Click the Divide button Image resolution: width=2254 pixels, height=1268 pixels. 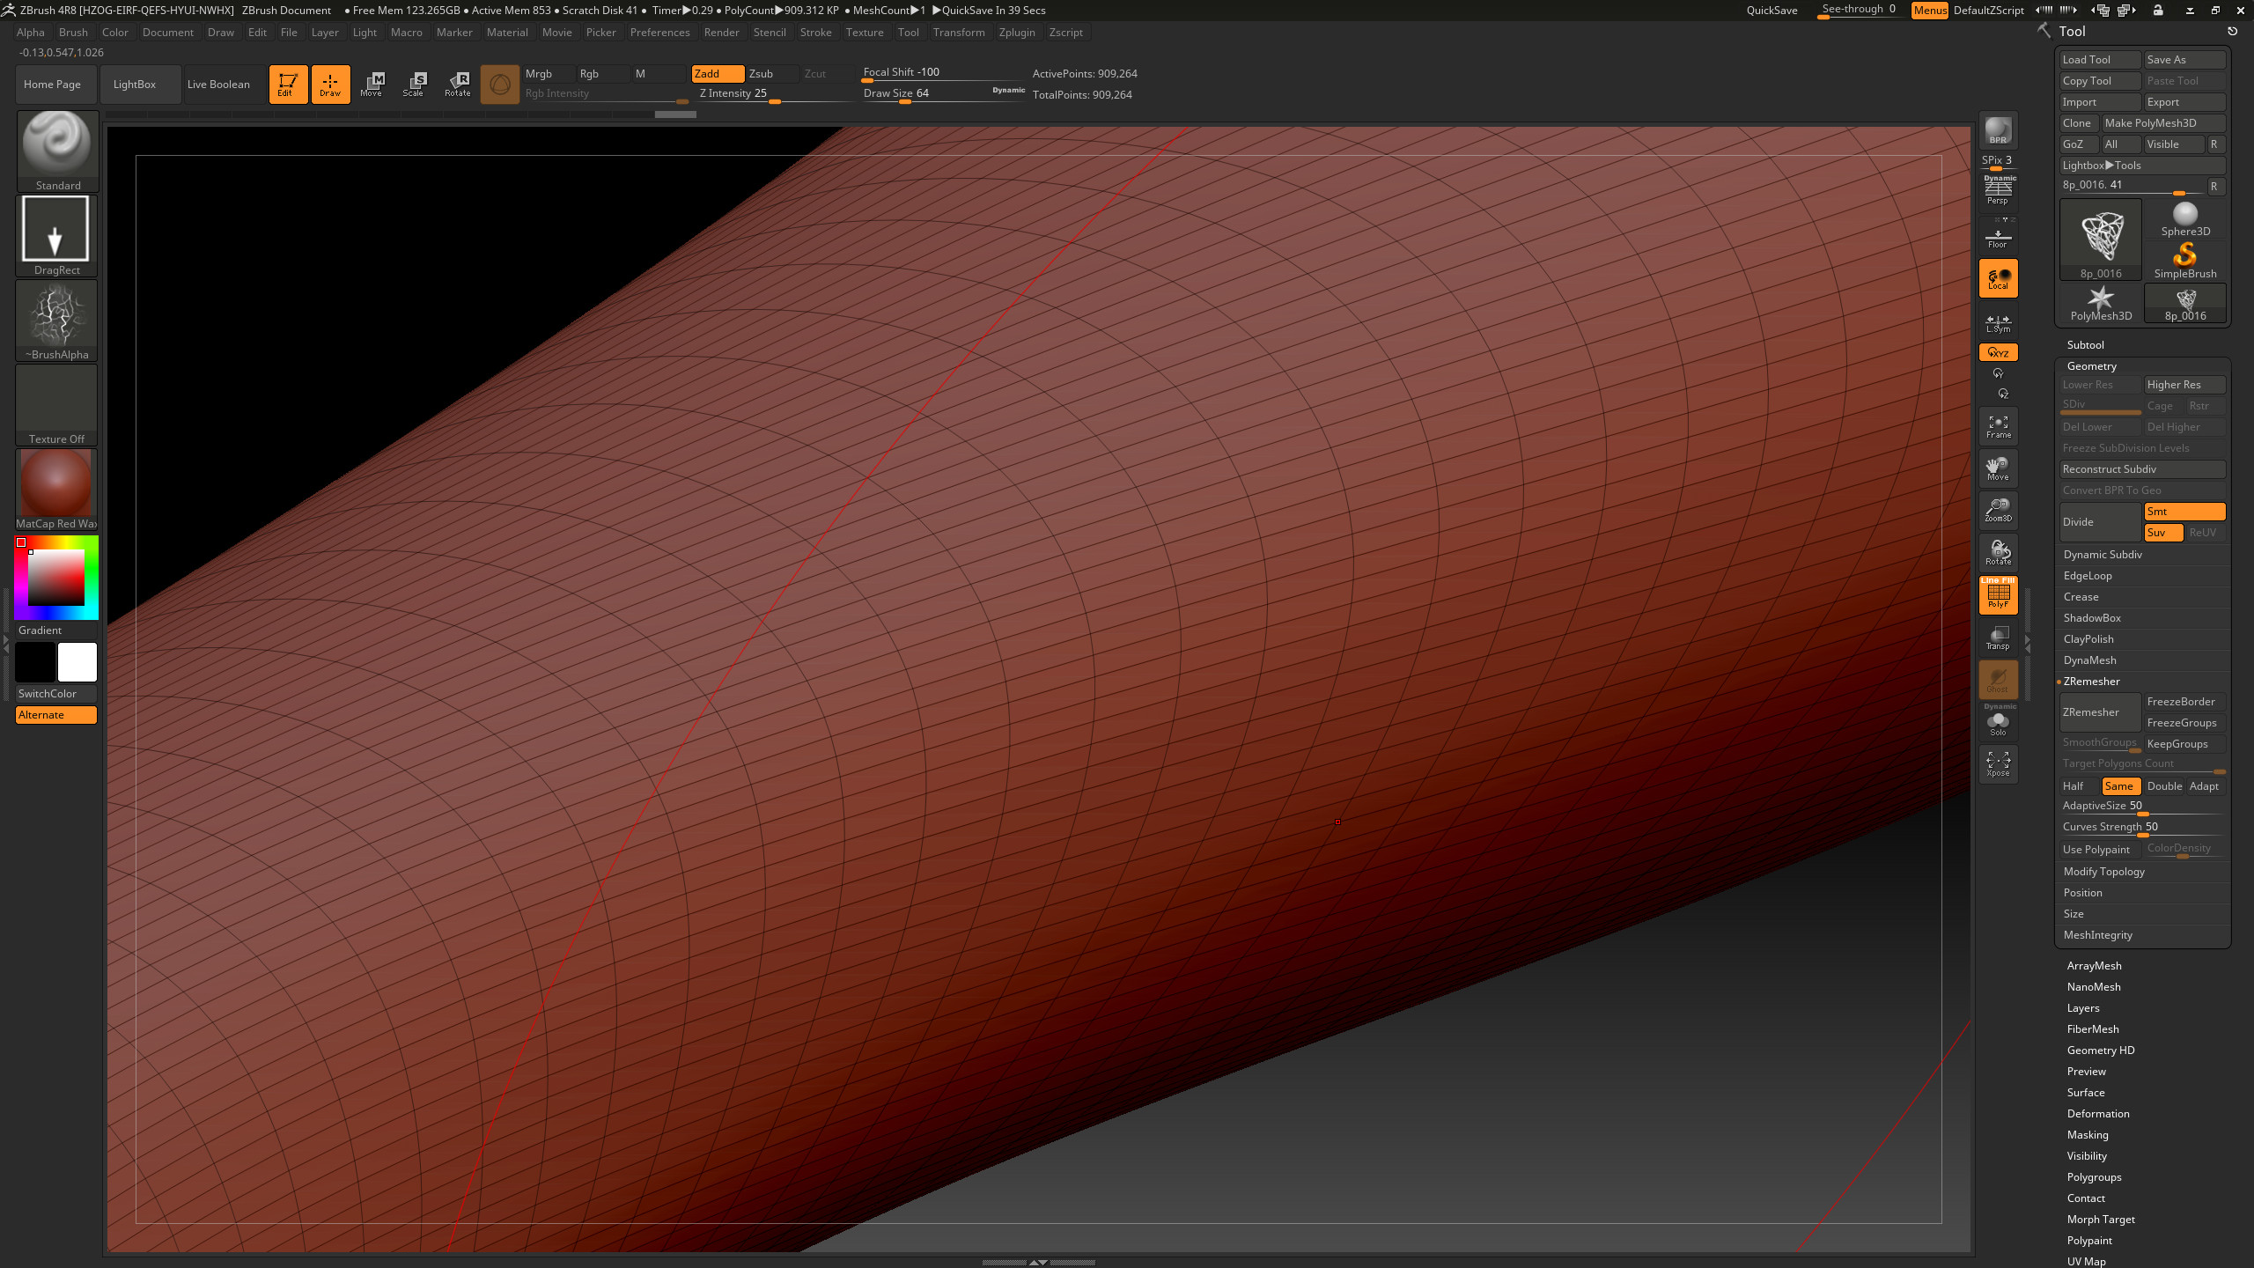pos(2100,522)
